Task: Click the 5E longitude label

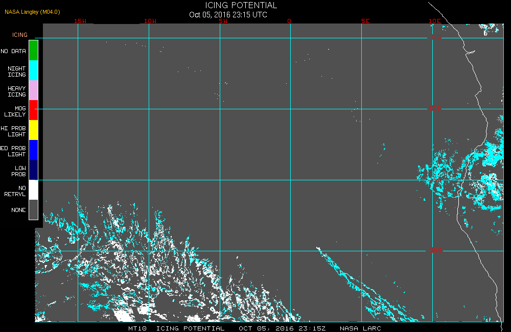Action: 365,21
